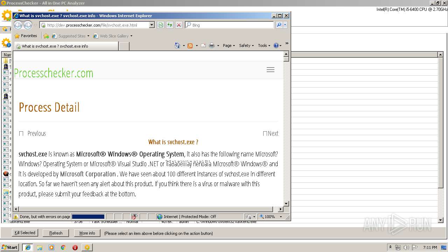Open Google Chrome taskbar icon
The image size is (448, 252).
click(63, 247)
